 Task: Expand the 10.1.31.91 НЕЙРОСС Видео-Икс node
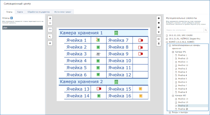(167, 39)
